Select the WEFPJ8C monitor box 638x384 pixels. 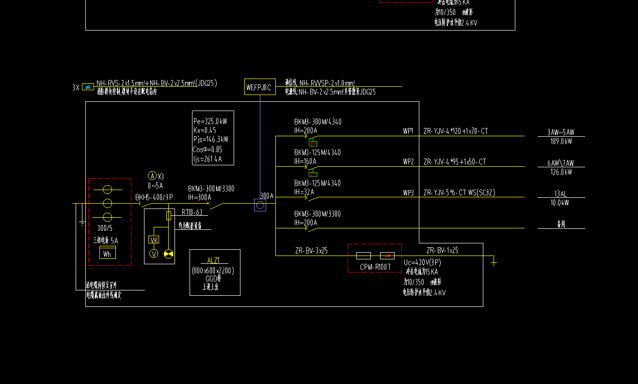coord(260,87)
